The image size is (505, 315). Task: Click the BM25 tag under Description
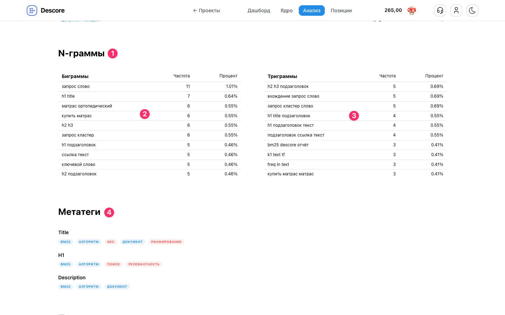[x=66, y=287]
